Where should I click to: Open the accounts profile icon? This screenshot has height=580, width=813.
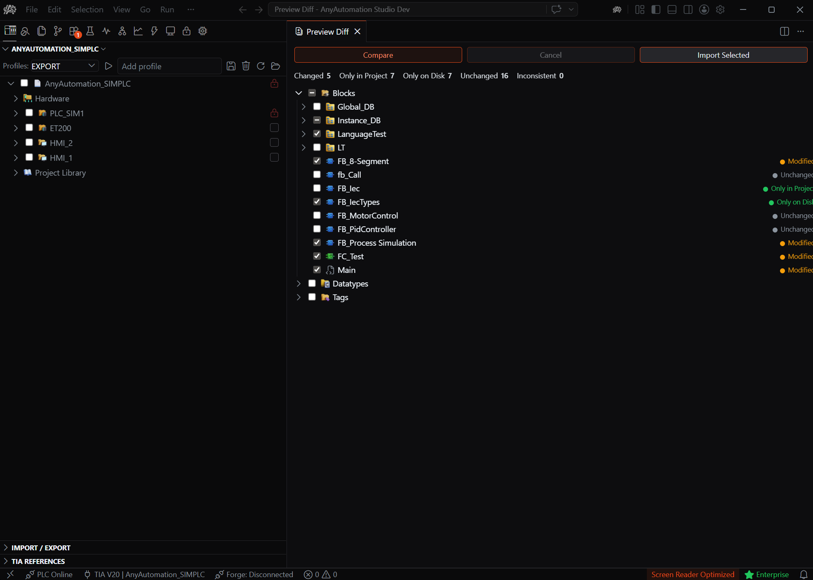point(704,9)
